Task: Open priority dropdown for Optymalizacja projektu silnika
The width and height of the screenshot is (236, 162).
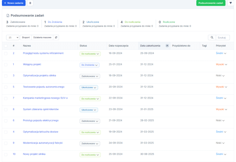Action: pos(220,76)
